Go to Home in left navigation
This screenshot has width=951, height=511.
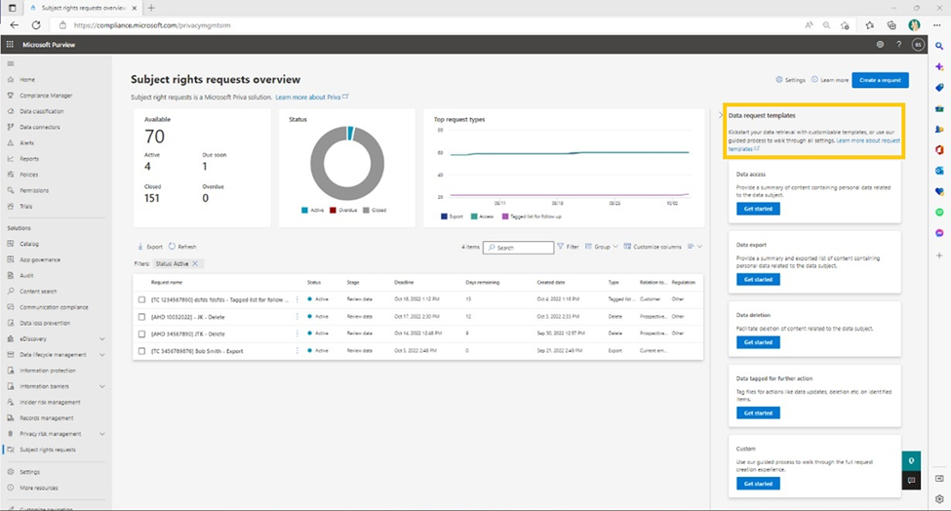point(26,79)
